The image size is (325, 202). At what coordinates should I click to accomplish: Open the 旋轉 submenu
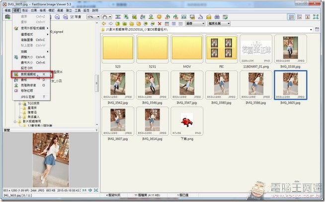tap(31, 51)
